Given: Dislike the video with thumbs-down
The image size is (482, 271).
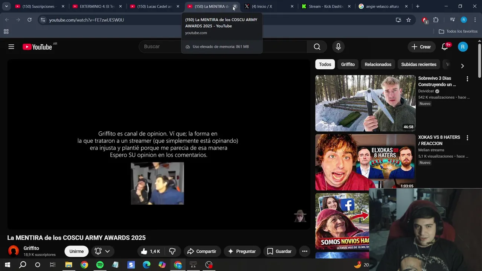Looking at the screenshot, I should pos(172,251).
